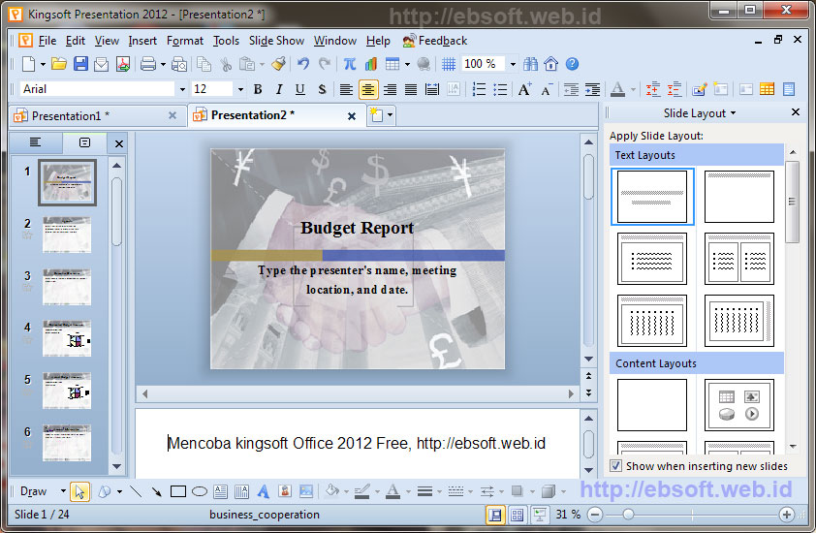Open the New document dropdown arrow
The image size is (816, 533).
(43, 64)
